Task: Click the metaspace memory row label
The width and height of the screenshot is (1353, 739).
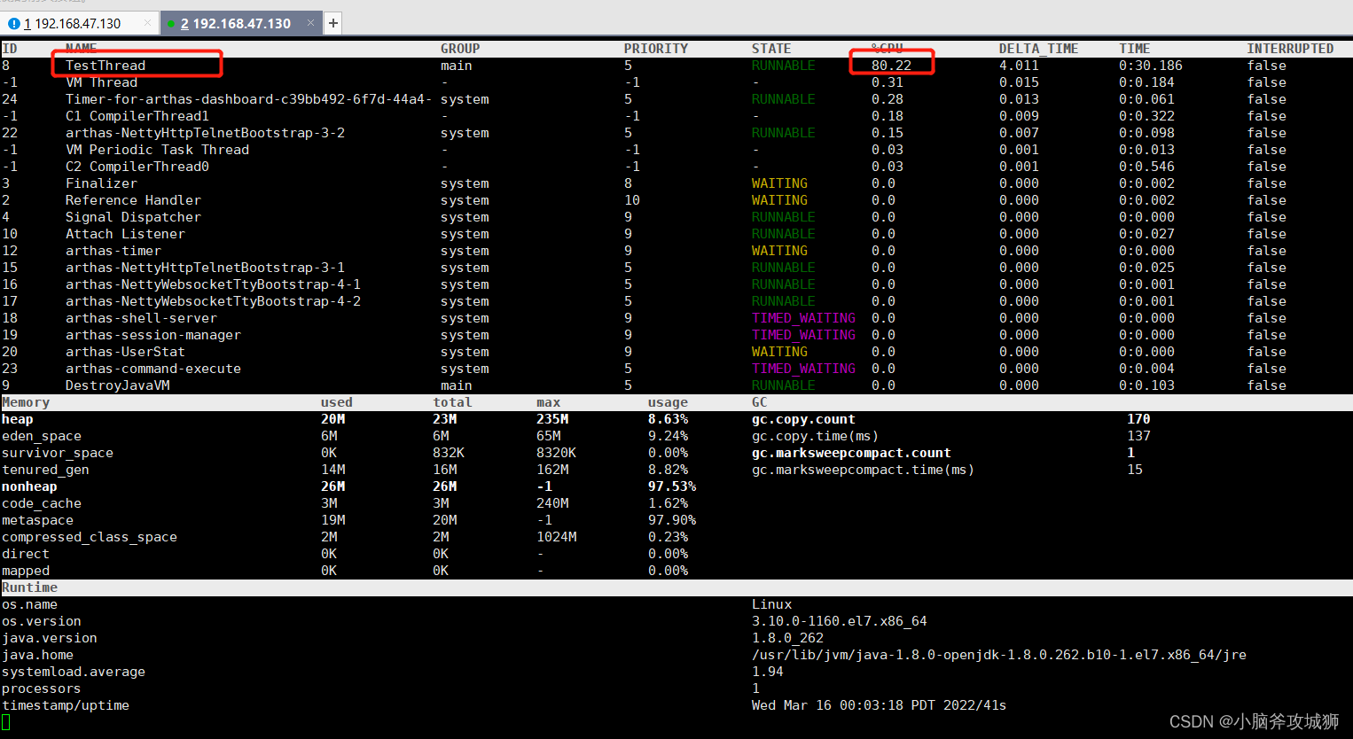Action: click(x=37, y=520)
